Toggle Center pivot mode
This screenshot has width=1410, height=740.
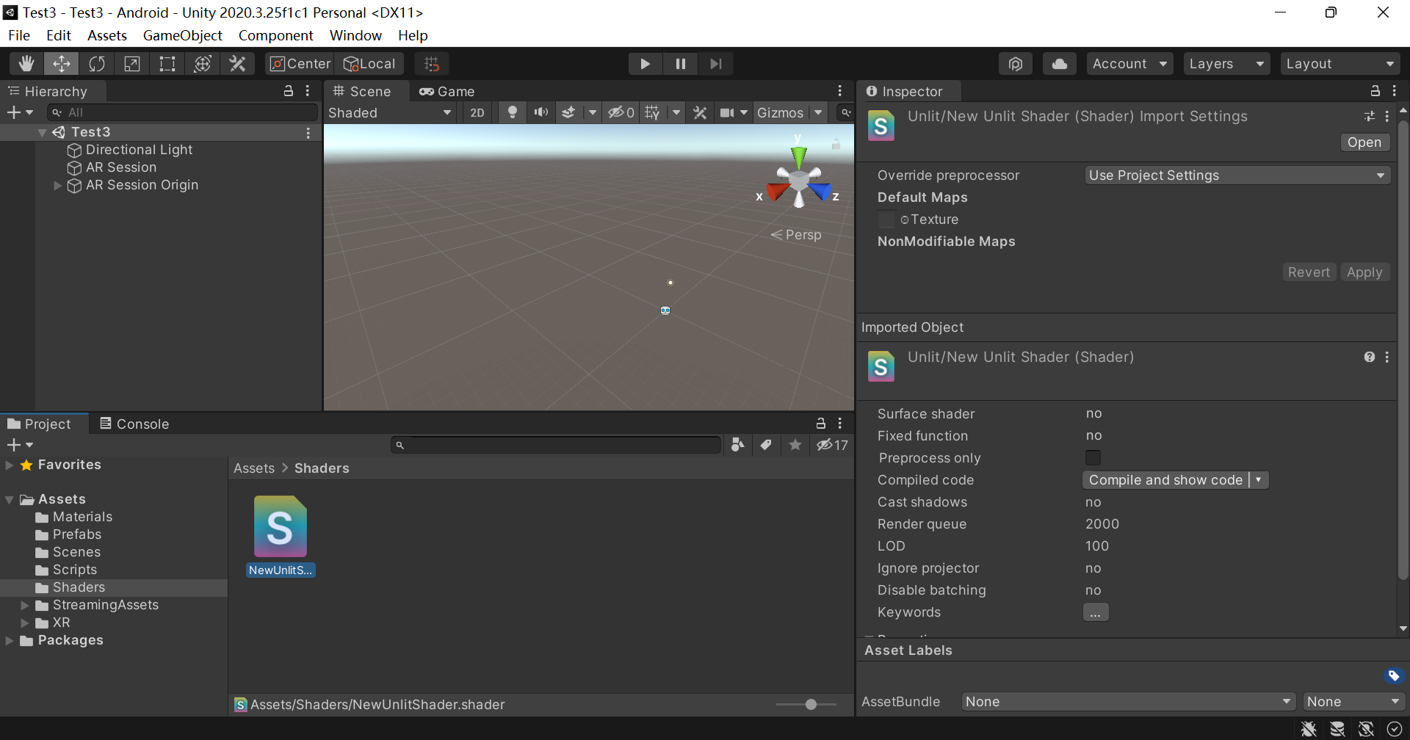click(300, 64)
